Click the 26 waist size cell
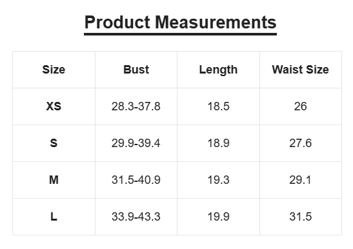Image resolution: width=353 pixels, height=249 pixels. pyautogui.click(x=301, y=106)
